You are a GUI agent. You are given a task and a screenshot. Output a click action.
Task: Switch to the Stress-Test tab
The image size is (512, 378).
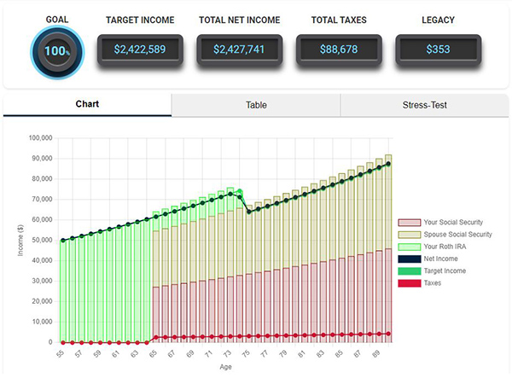[424, 105]
